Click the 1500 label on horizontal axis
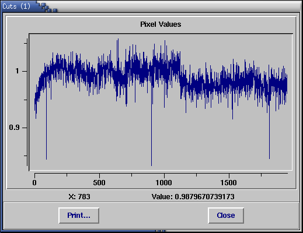This screenshot has width=303, height=233. pyautogui.click(x=229, y=183)
